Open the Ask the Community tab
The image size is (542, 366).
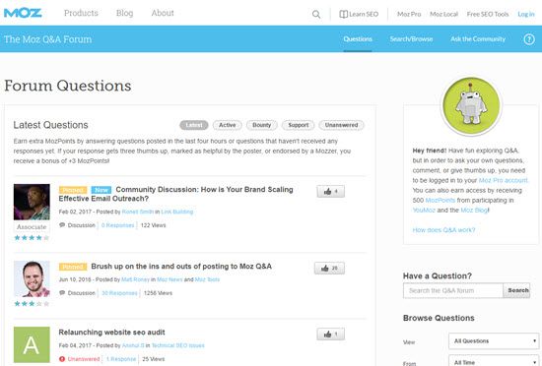(x=478, y=39)
